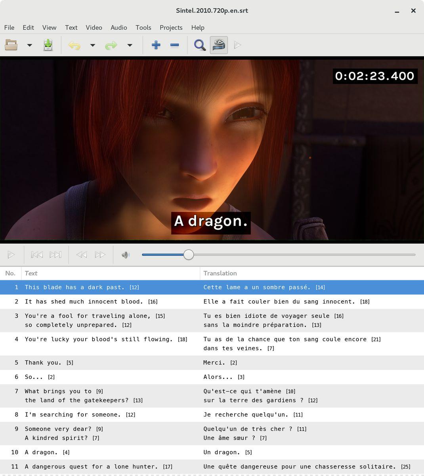Image resolution: width=424 pixels, height=476 pixels.
Task: Open the undo history dropdown
Action: point(93,45)
